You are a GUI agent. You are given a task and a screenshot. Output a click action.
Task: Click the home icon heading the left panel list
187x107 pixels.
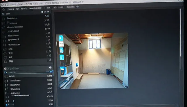[x=3, y=14]
